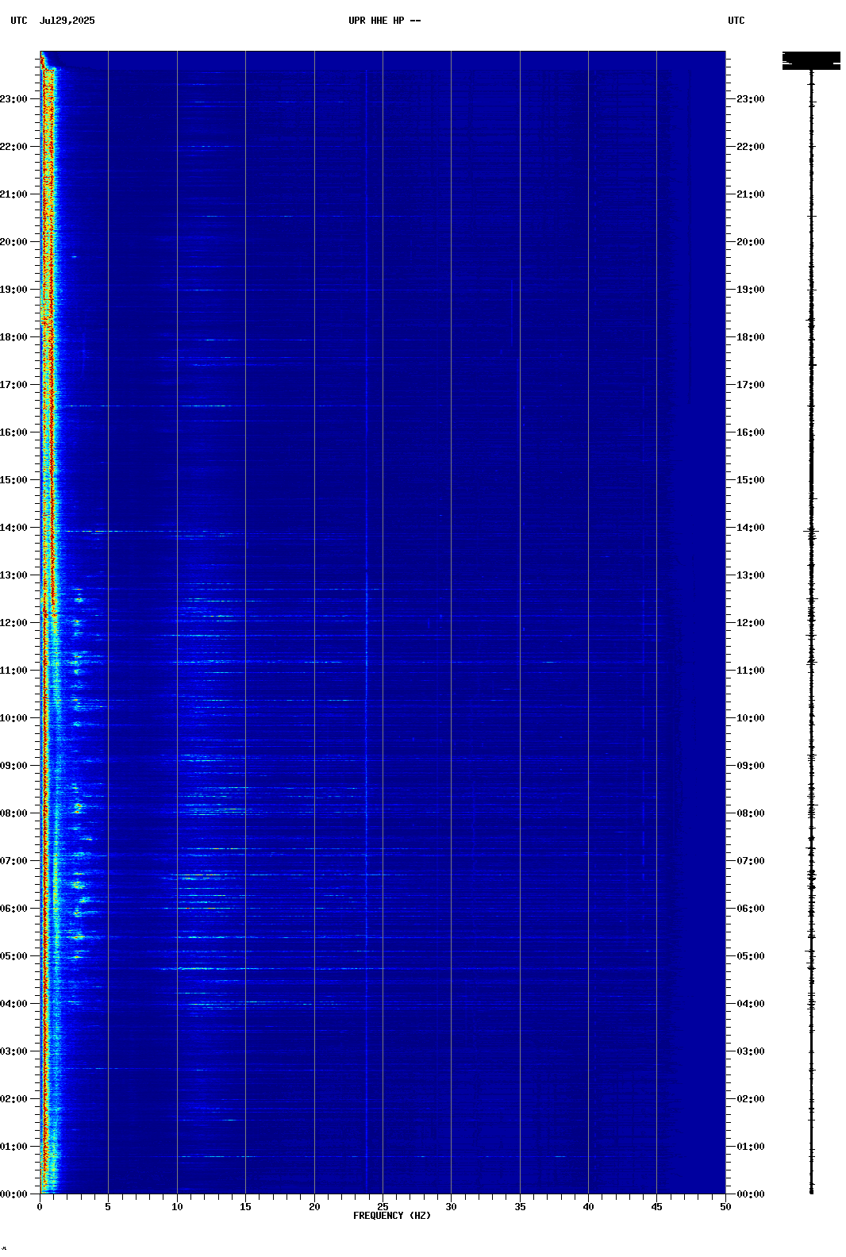Click the black block atop the seismogram trace
Image resolution: width=846 pixels, height=1257 pixels.
click(811, 60)
